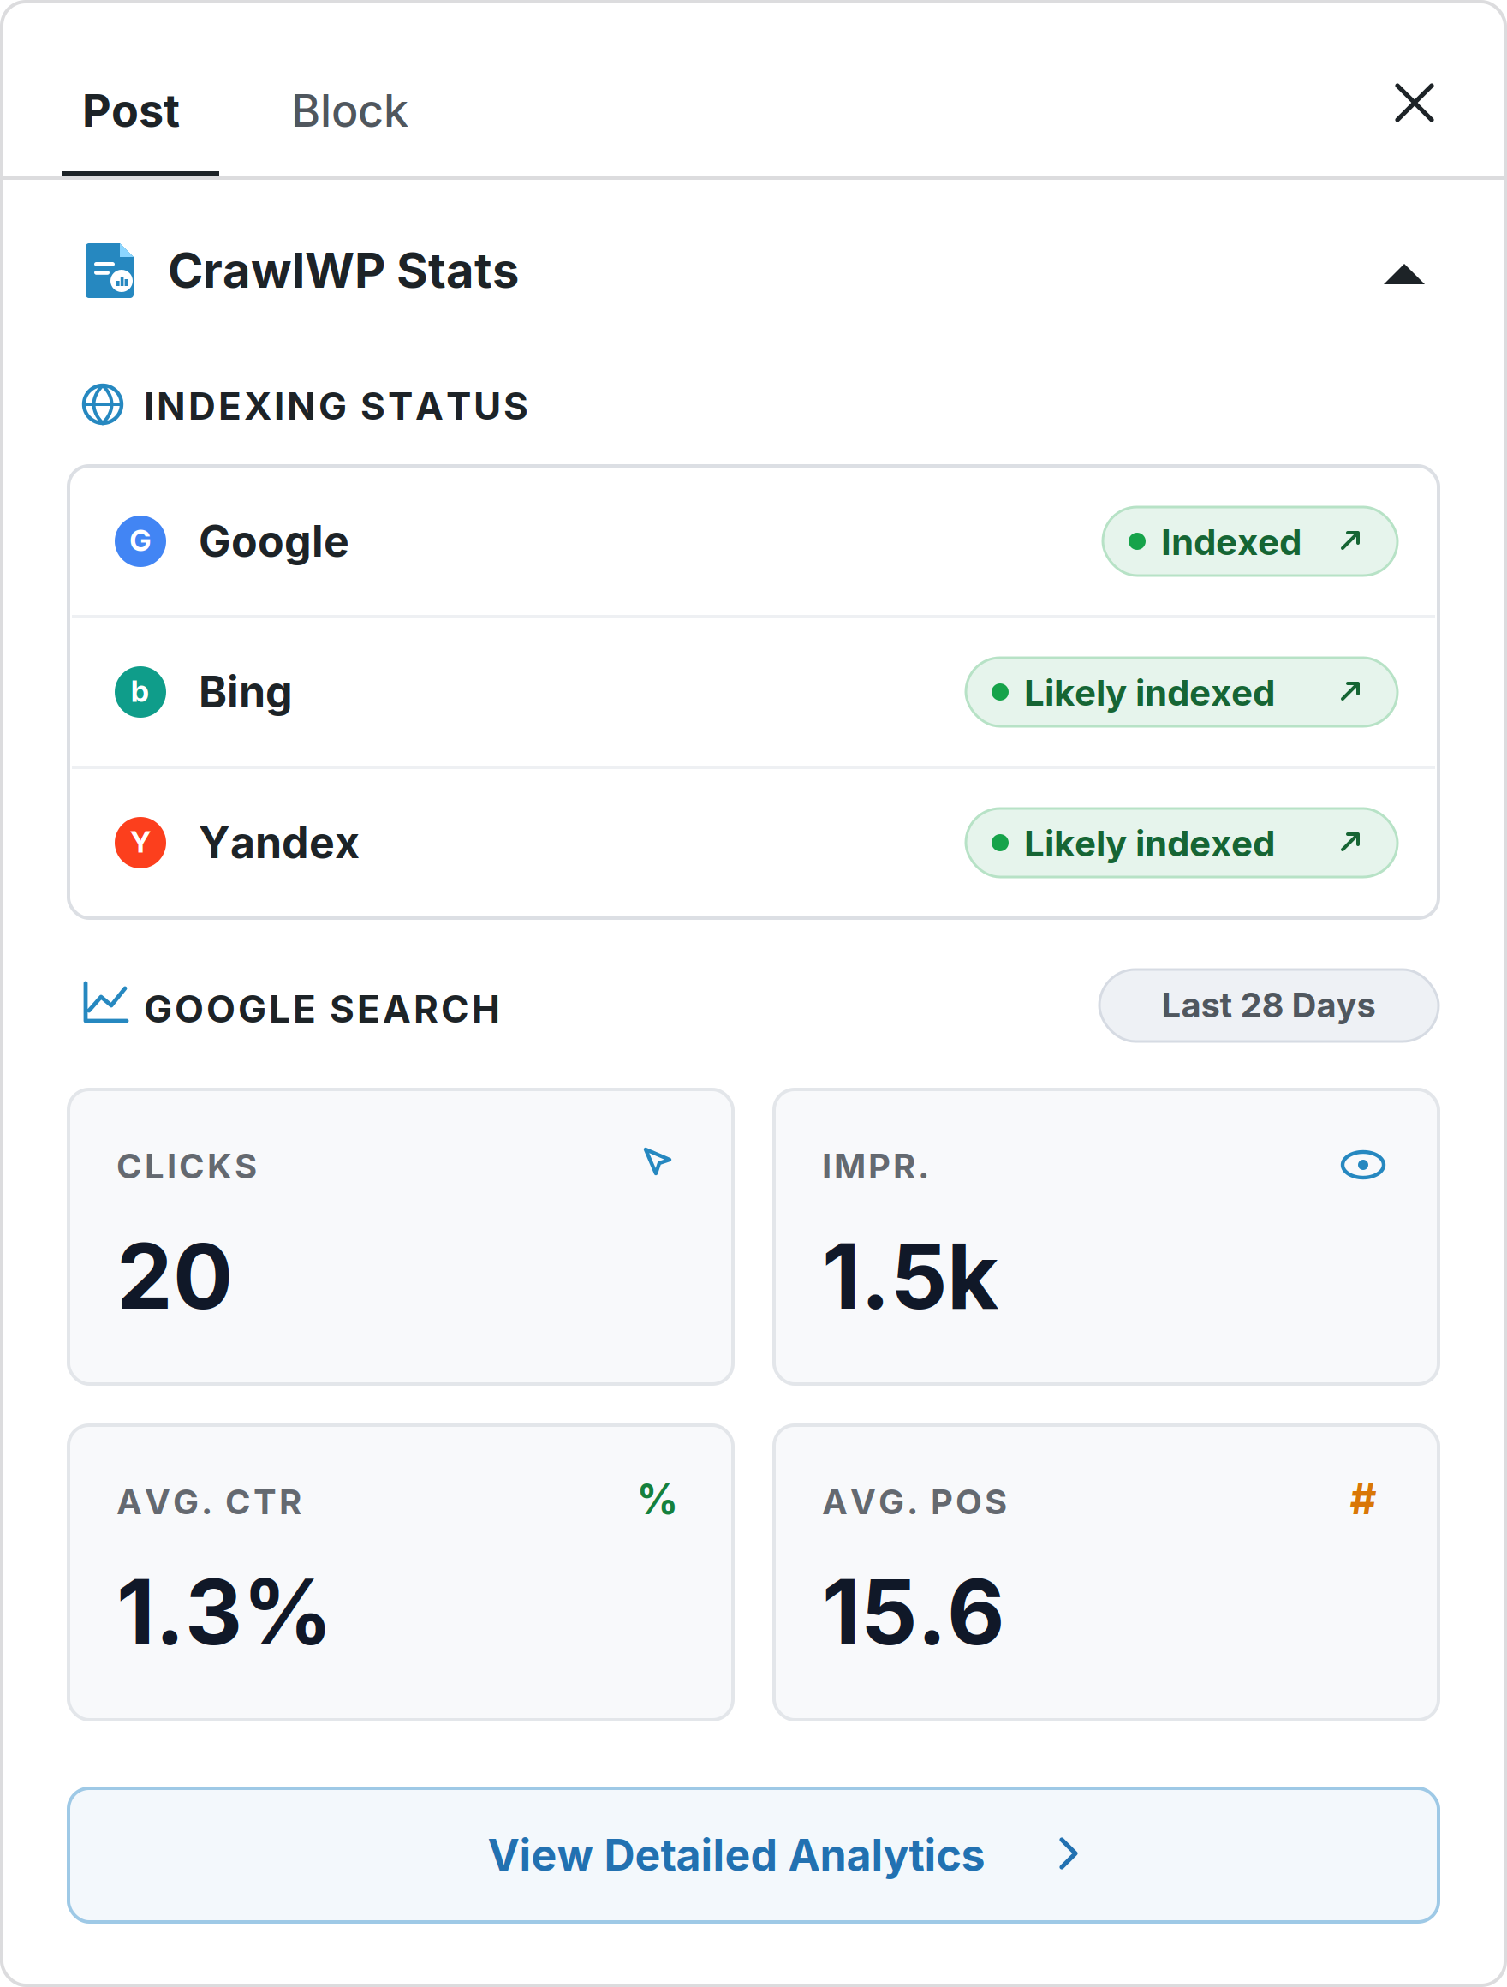Image resolution: width=1507 pixels, height=1987 pixels.
Task: Click the Avg. Pos value 15.6
Action: click(913, 1614)
